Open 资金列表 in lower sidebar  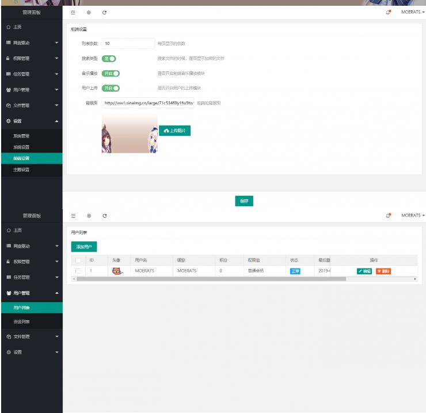click(x=32, y=321)
